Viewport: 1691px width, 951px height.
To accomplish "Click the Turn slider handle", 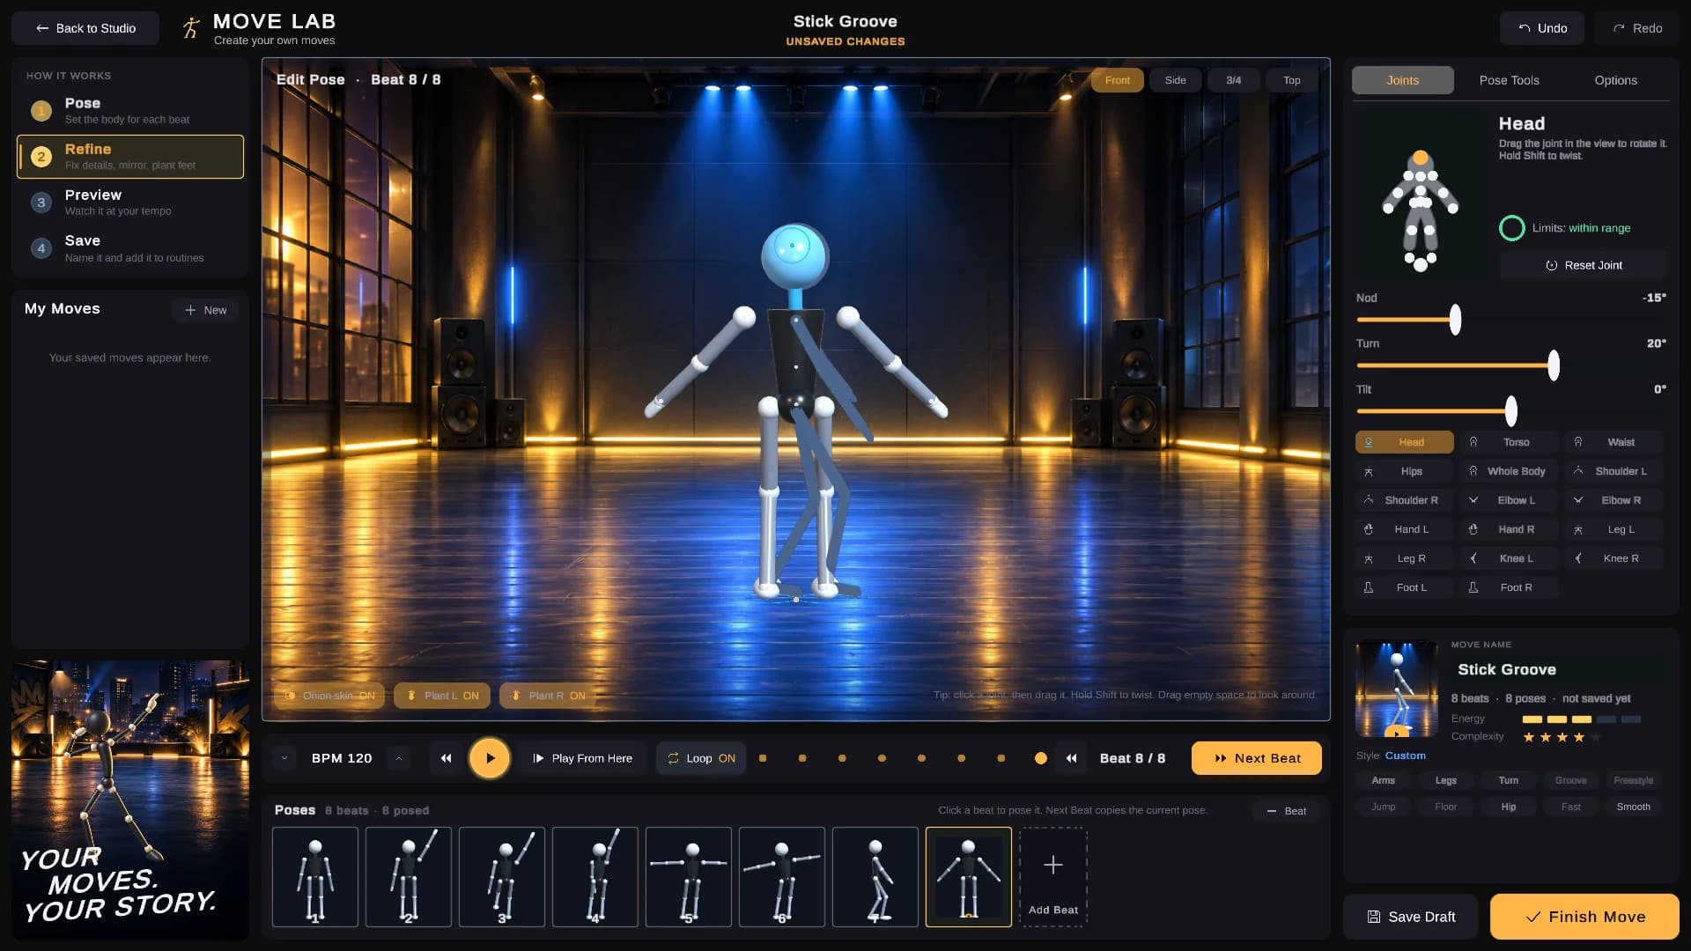I will point(1554,365).
